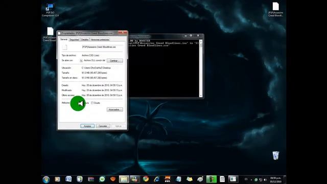Confirm with the Aceptar button

click(87, 126)
